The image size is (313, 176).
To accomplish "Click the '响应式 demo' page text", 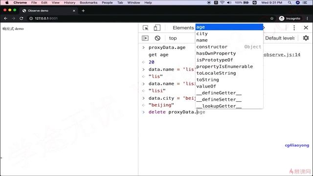I will pyautogui.click(x=13, y=29).
